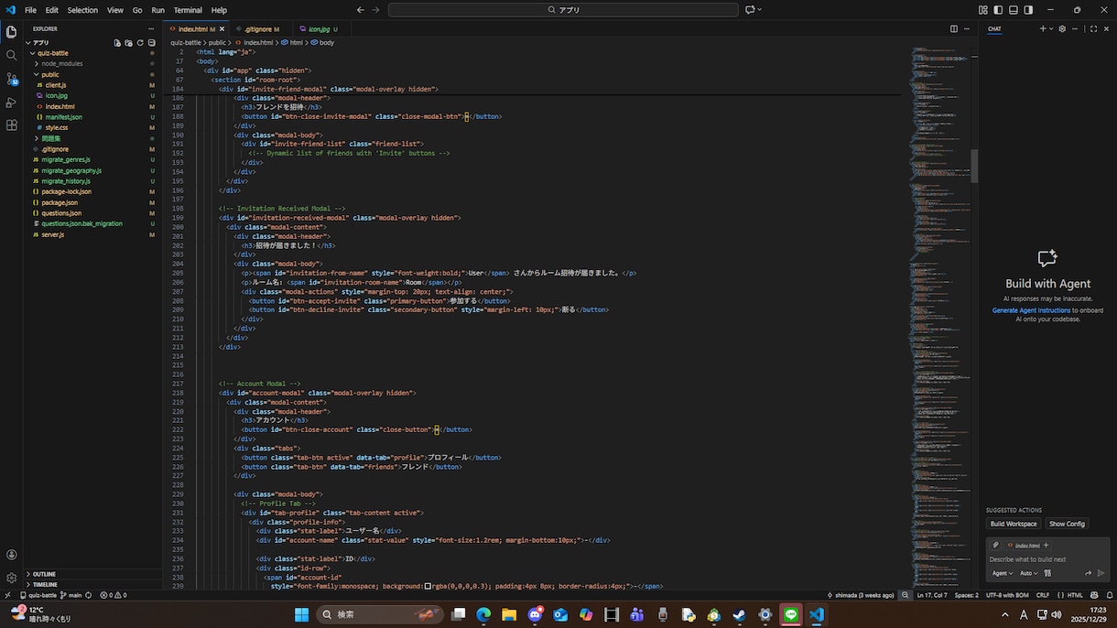Open the Run and Debug view

(x=12, y=103)
